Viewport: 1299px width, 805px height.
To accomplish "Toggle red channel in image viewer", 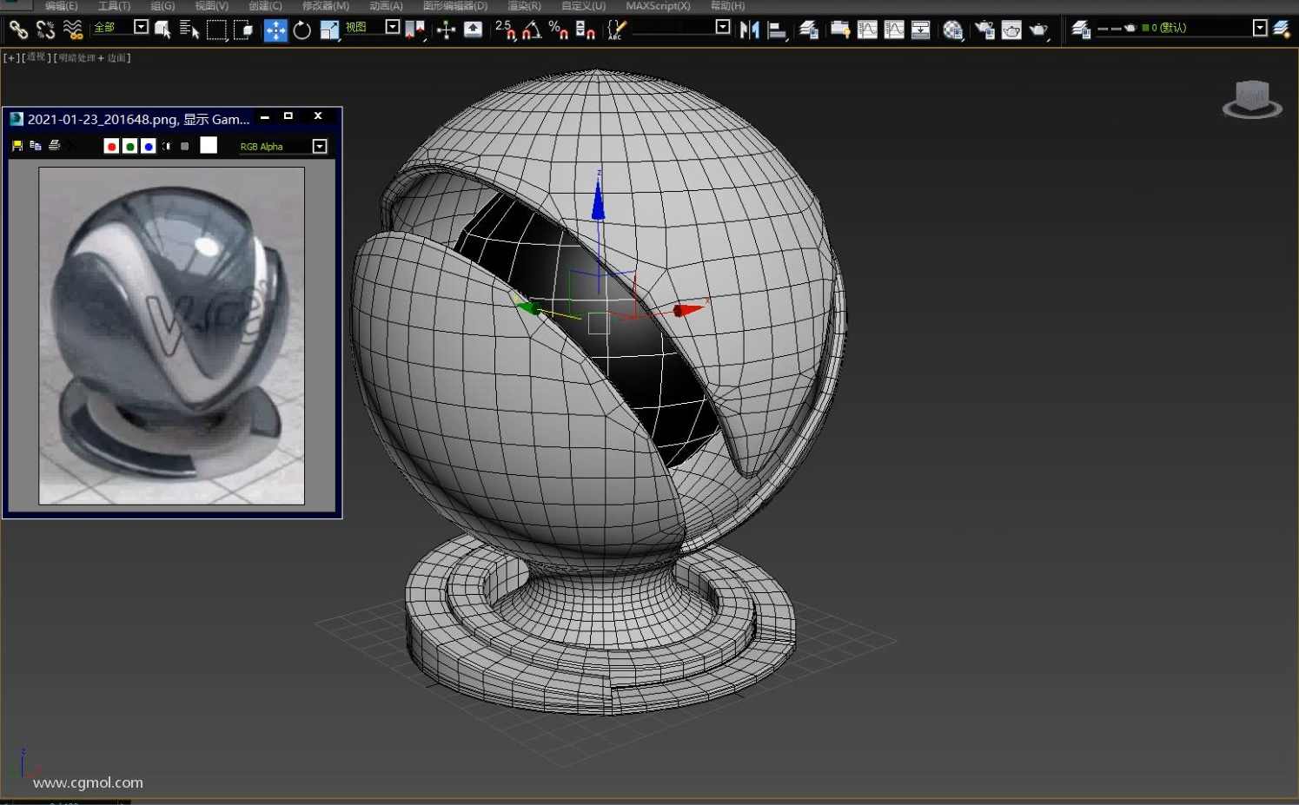I will tap(111, 147).
